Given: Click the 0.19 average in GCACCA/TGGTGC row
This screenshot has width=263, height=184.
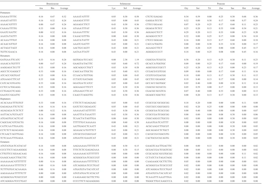Looking at the screenshot, I should pos(256,64).
